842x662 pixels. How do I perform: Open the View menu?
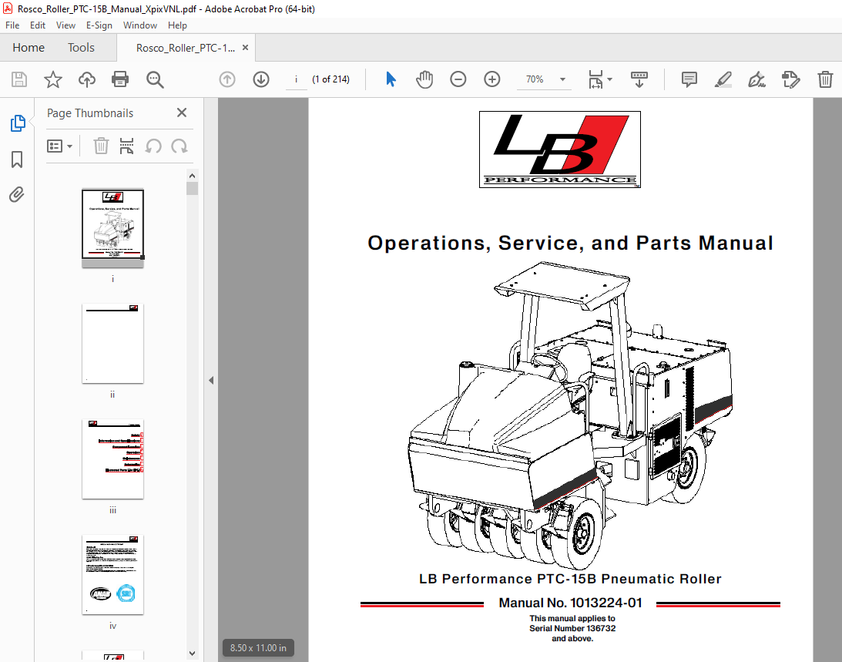click(x=65, y=25)
